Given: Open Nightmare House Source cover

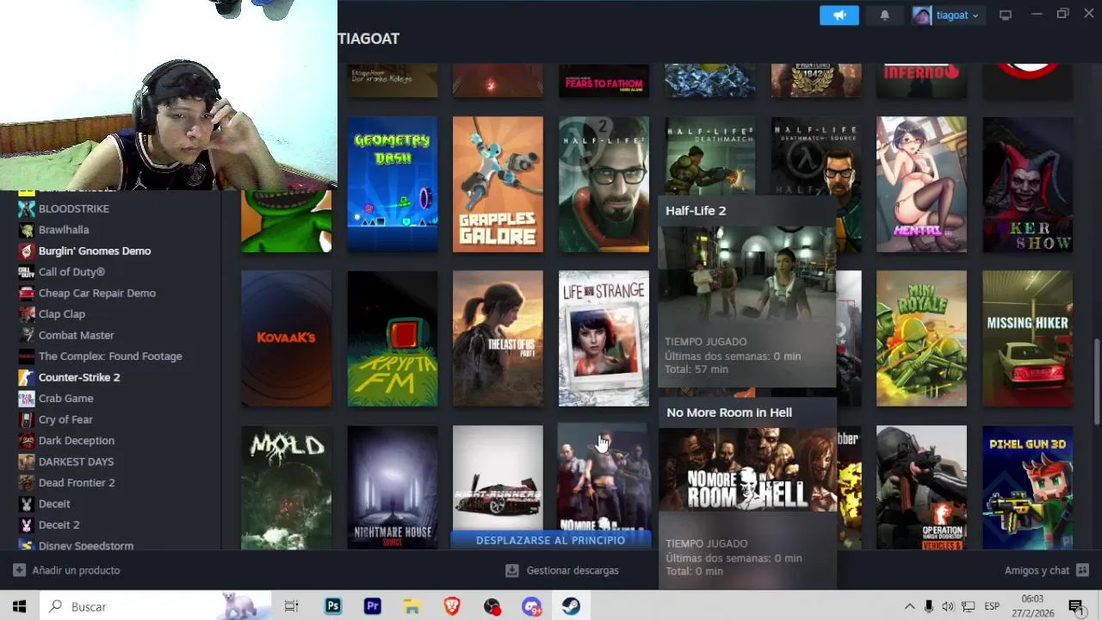Looking at the screenshot, I should [x=392, y=487].
